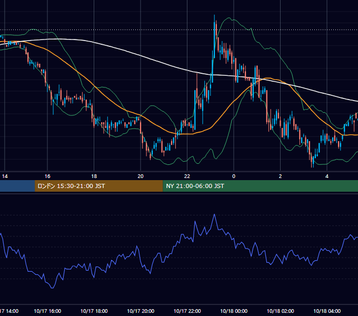Click the 10/17 16:00 date label
Image resolution: width=358 pixels, height=316 pixels.
pos(47,311)
